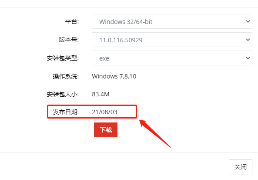This screenshot has height=180, width=258.
Task: Open the 平台 dropdown showing Windows 32/64-bit
Action: pos(172,21)
